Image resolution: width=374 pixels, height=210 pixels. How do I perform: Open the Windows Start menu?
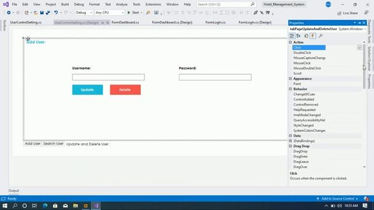[5, 206]
